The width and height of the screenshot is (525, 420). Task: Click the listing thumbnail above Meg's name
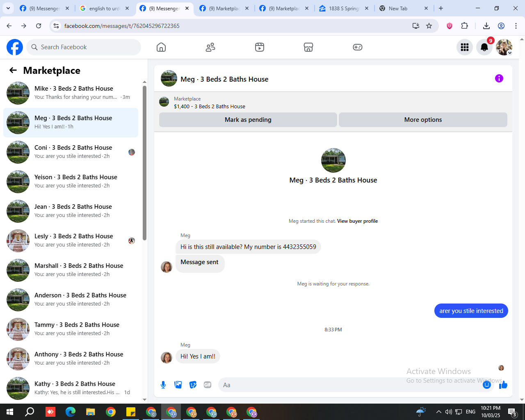[333, 160]
